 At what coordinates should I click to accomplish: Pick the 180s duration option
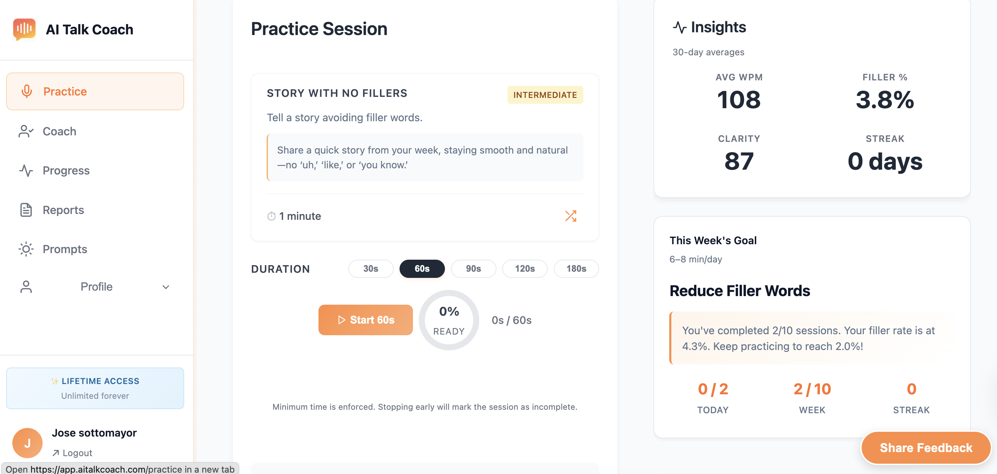coord(576,269)
